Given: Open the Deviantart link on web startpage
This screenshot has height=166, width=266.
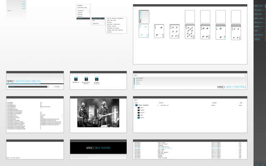Looking at the screenshot, I should pyautogui.click(x=139, y=80).
